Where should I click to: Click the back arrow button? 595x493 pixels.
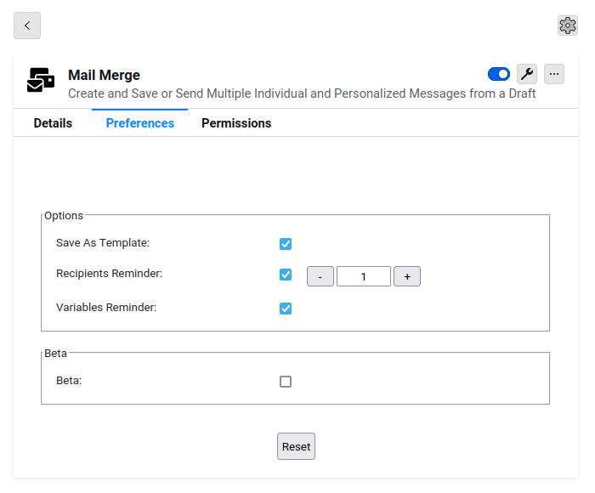click(27, 25)
